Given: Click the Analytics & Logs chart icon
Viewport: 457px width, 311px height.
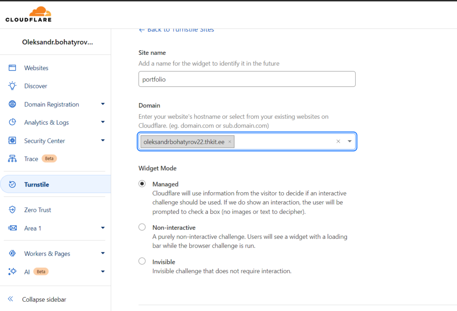Looking at the screenshot, I should (x=12, y=122).
